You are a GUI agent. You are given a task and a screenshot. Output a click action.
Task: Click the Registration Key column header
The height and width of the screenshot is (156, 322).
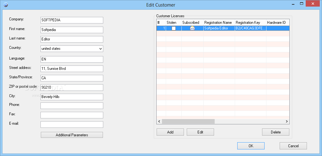click(x=250, y=23)
